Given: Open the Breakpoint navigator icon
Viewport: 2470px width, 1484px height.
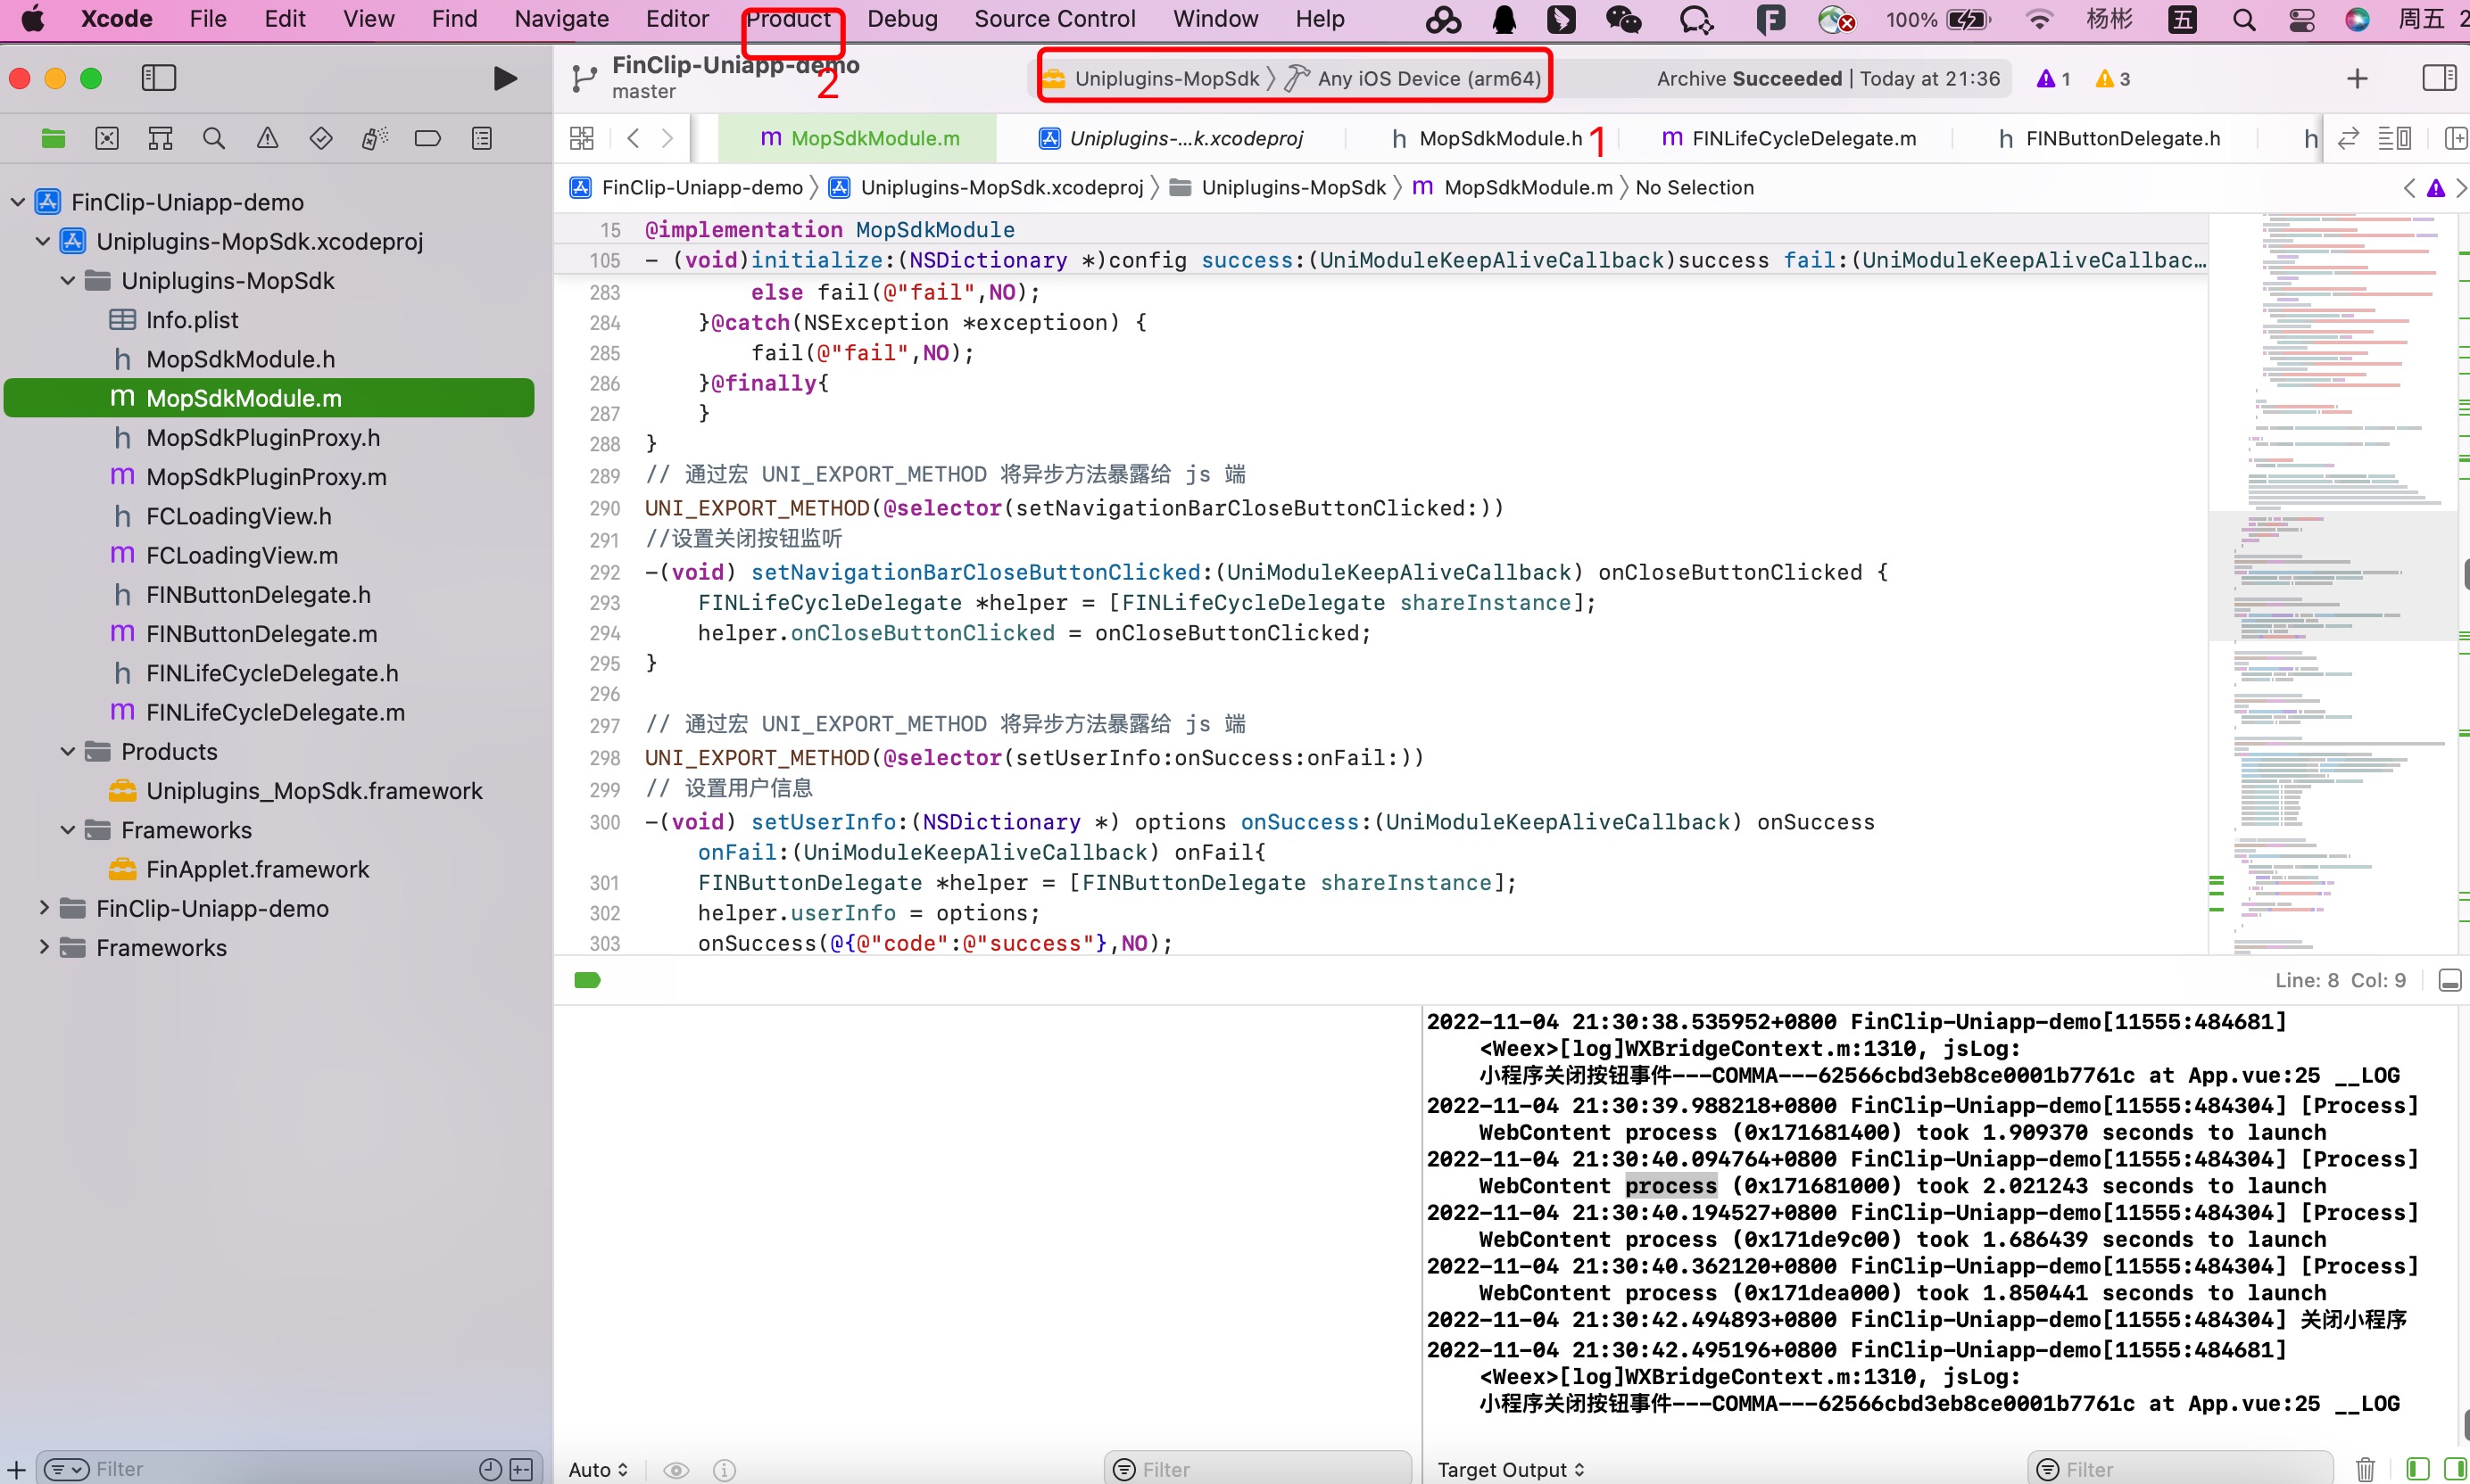Looking at the screenshot, I should tap(427, 138).
